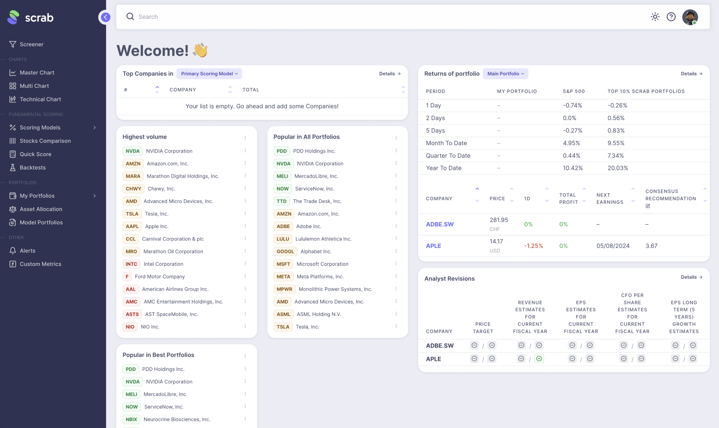Open Details link for Analyst Revisions
The width and height of the screenshot is (719, 428).
point(692,277)
